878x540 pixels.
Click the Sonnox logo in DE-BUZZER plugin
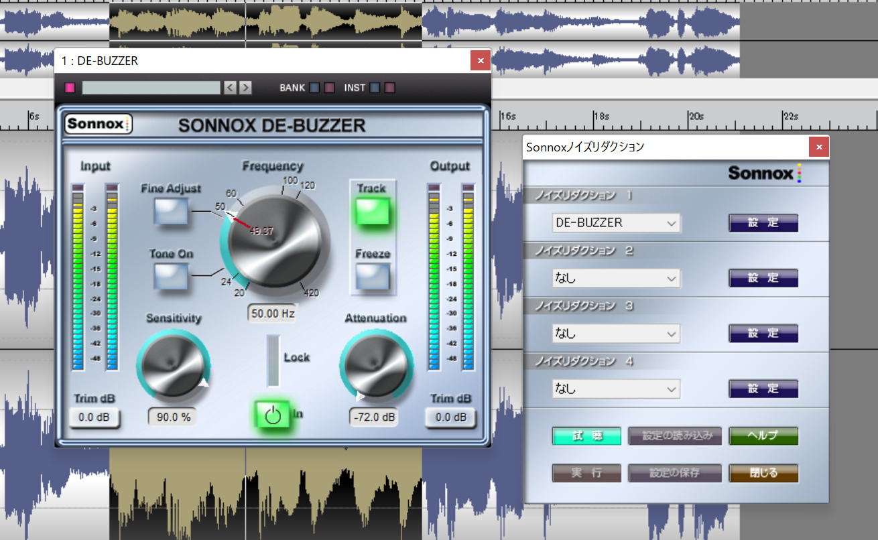pos(99,124)
